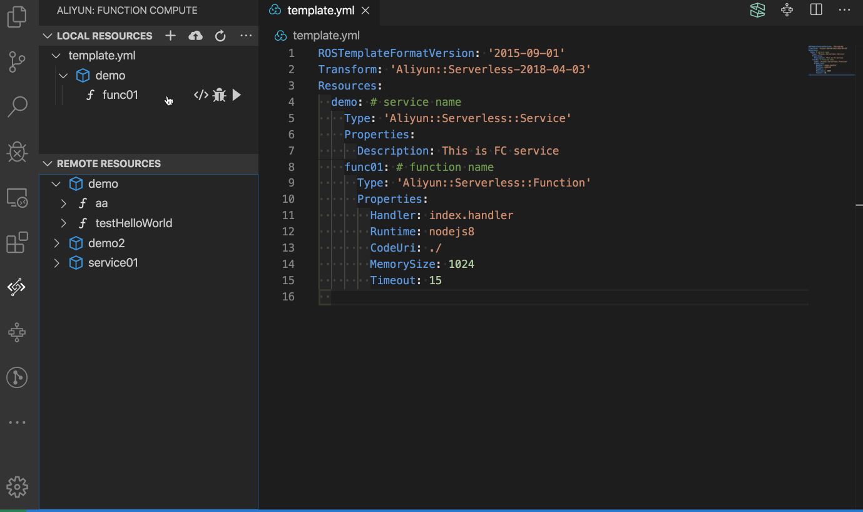Click the deploy cloud upload icon
The image size is (863, 512).
pyautogui.click(x=196, y=36)
